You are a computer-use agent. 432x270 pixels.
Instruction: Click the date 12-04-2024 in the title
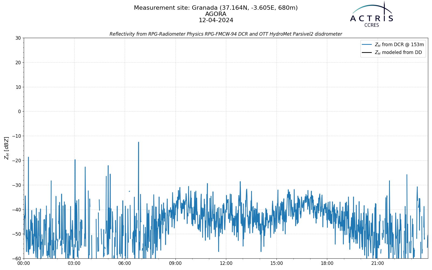click(216, 20)
